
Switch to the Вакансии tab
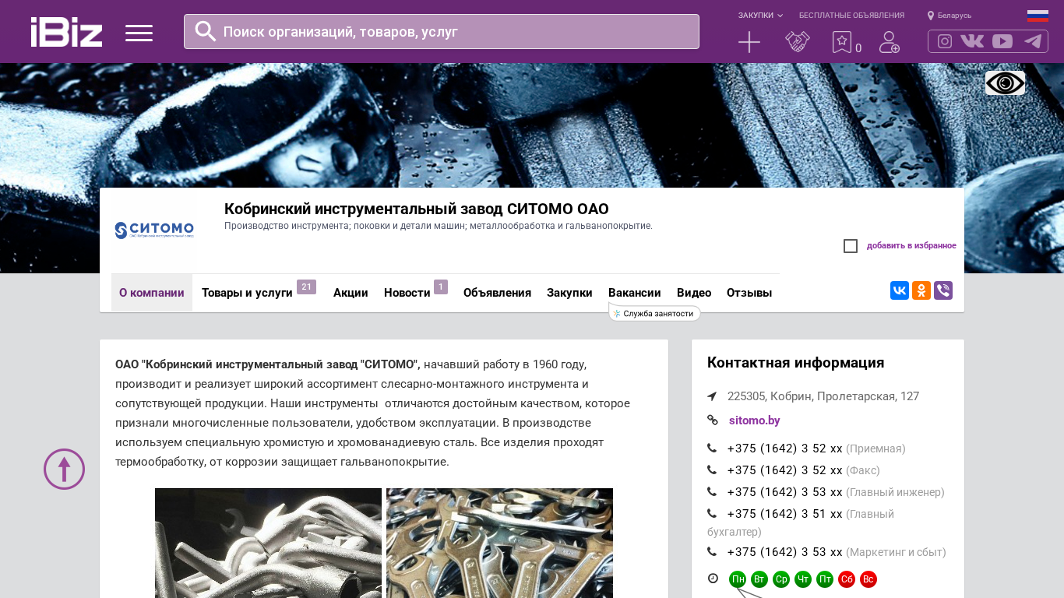pos(634,293)
